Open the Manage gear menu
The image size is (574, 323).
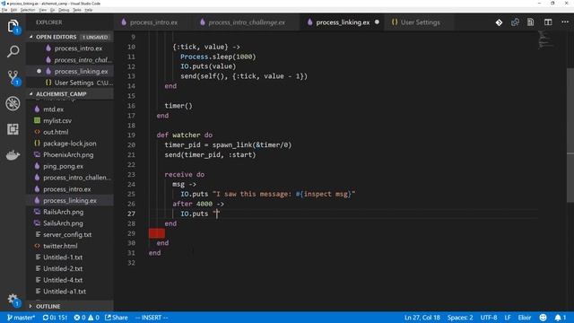tap(13, 300)
